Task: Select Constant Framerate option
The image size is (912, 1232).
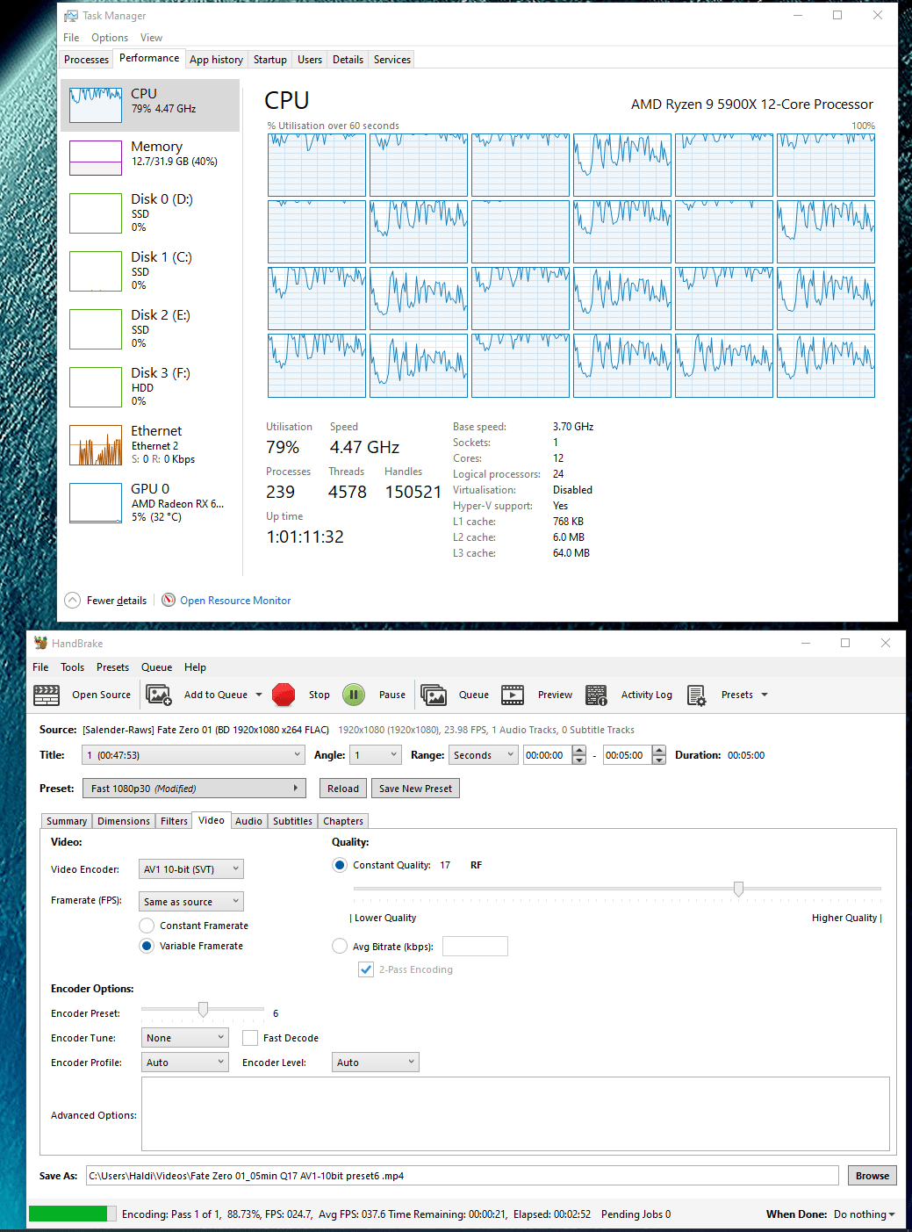Action: (146, 925)
